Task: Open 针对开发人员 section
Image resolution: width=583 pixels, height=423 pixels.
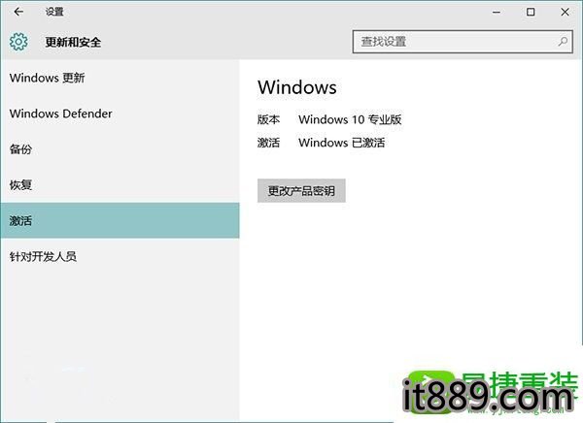Action: (x=120, y=256)
